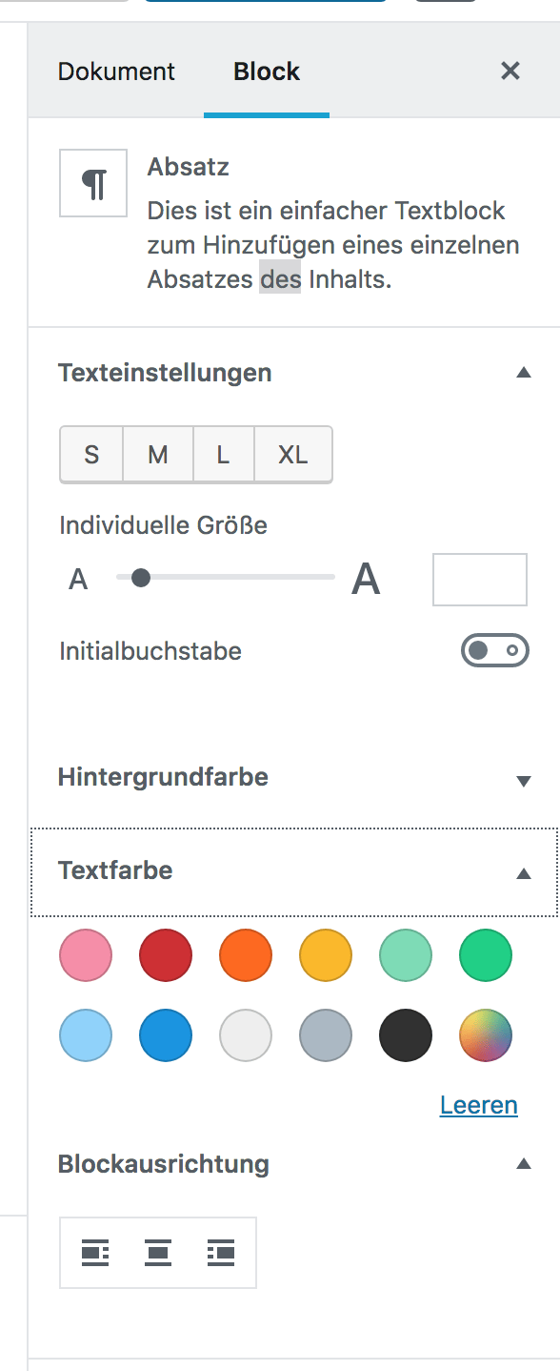The height and width of the screenshot is (1371, 560).
Task: Collapse the Blockausrichtung section
Action: point(525,1163)
